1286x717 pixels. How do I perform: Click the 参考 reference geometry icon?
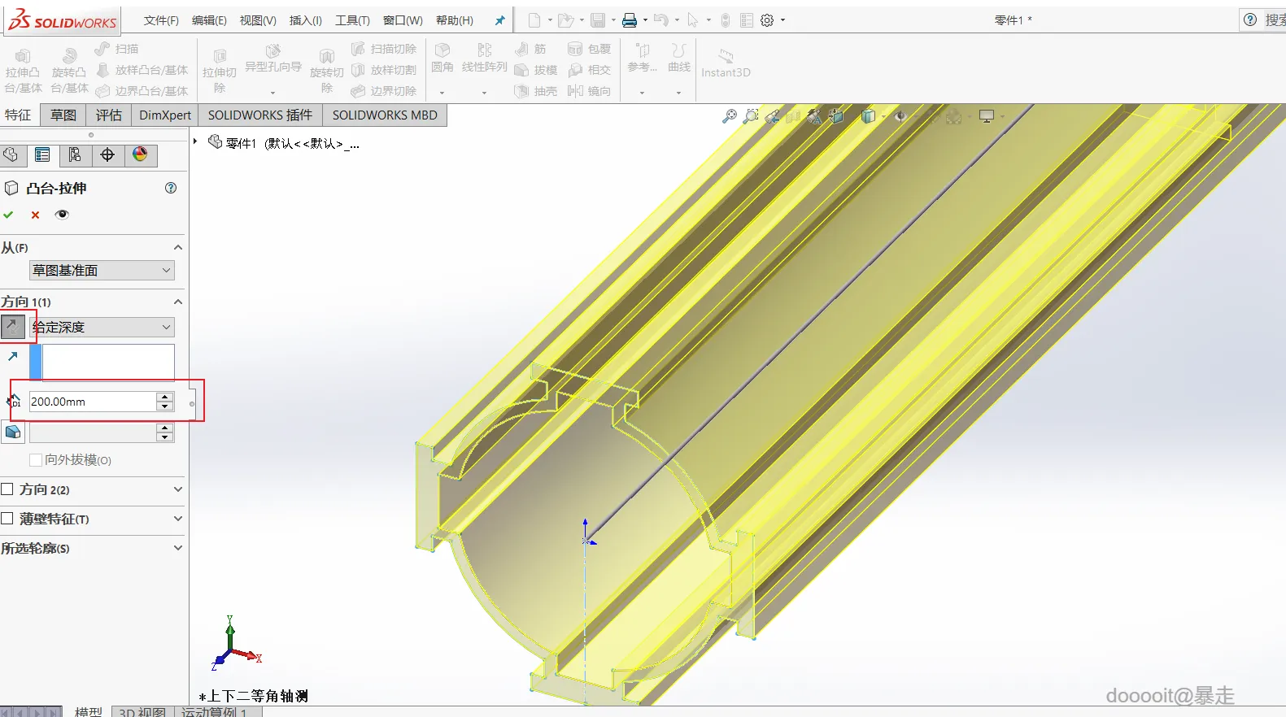point(642,58)
